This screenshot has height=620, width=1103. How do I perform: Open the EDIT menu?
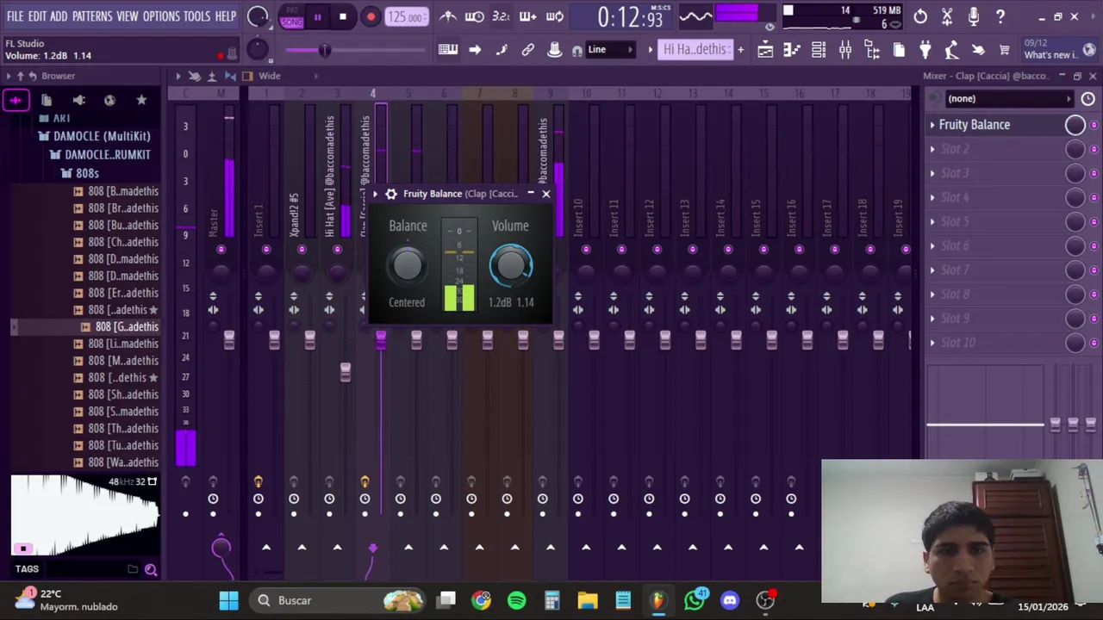pyautogui.click(x=37, y=16)
